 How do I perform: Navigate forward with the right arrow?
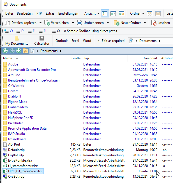[12, 51]
